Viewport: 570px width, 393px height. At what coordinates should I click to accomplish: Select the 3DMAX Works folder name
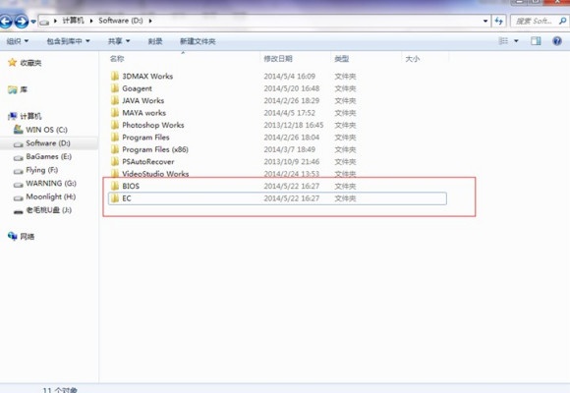tap(147, 76)
